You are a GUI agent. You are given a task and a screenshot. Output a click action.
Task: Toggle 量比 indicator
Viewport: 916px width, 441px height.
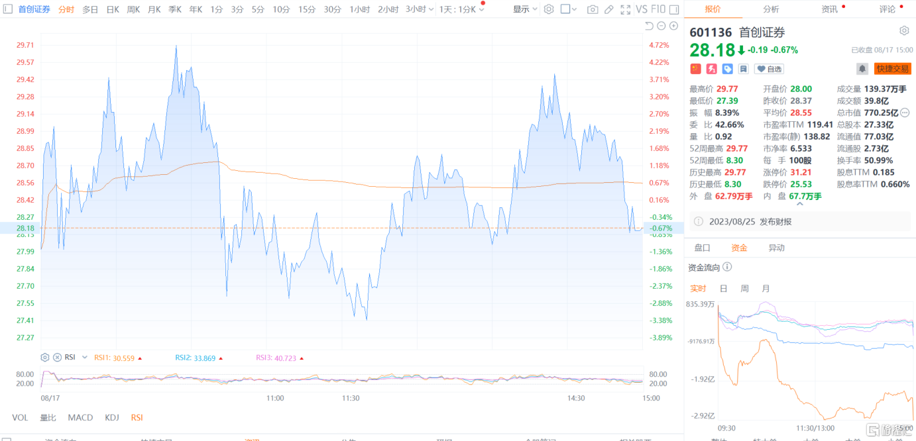tap(48, 418)
